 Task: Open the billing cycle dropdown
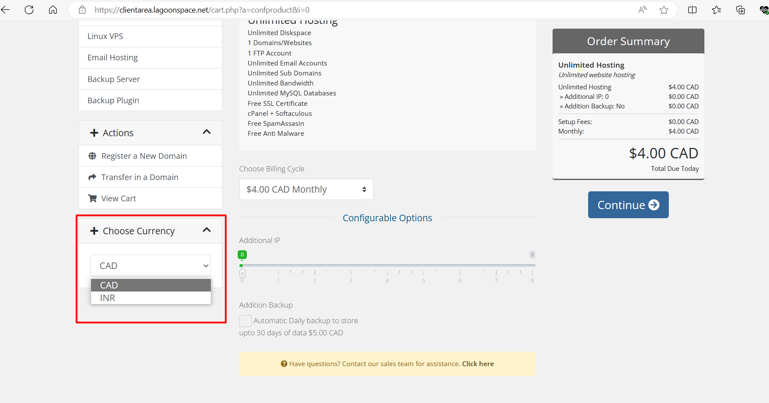point(306,190)
